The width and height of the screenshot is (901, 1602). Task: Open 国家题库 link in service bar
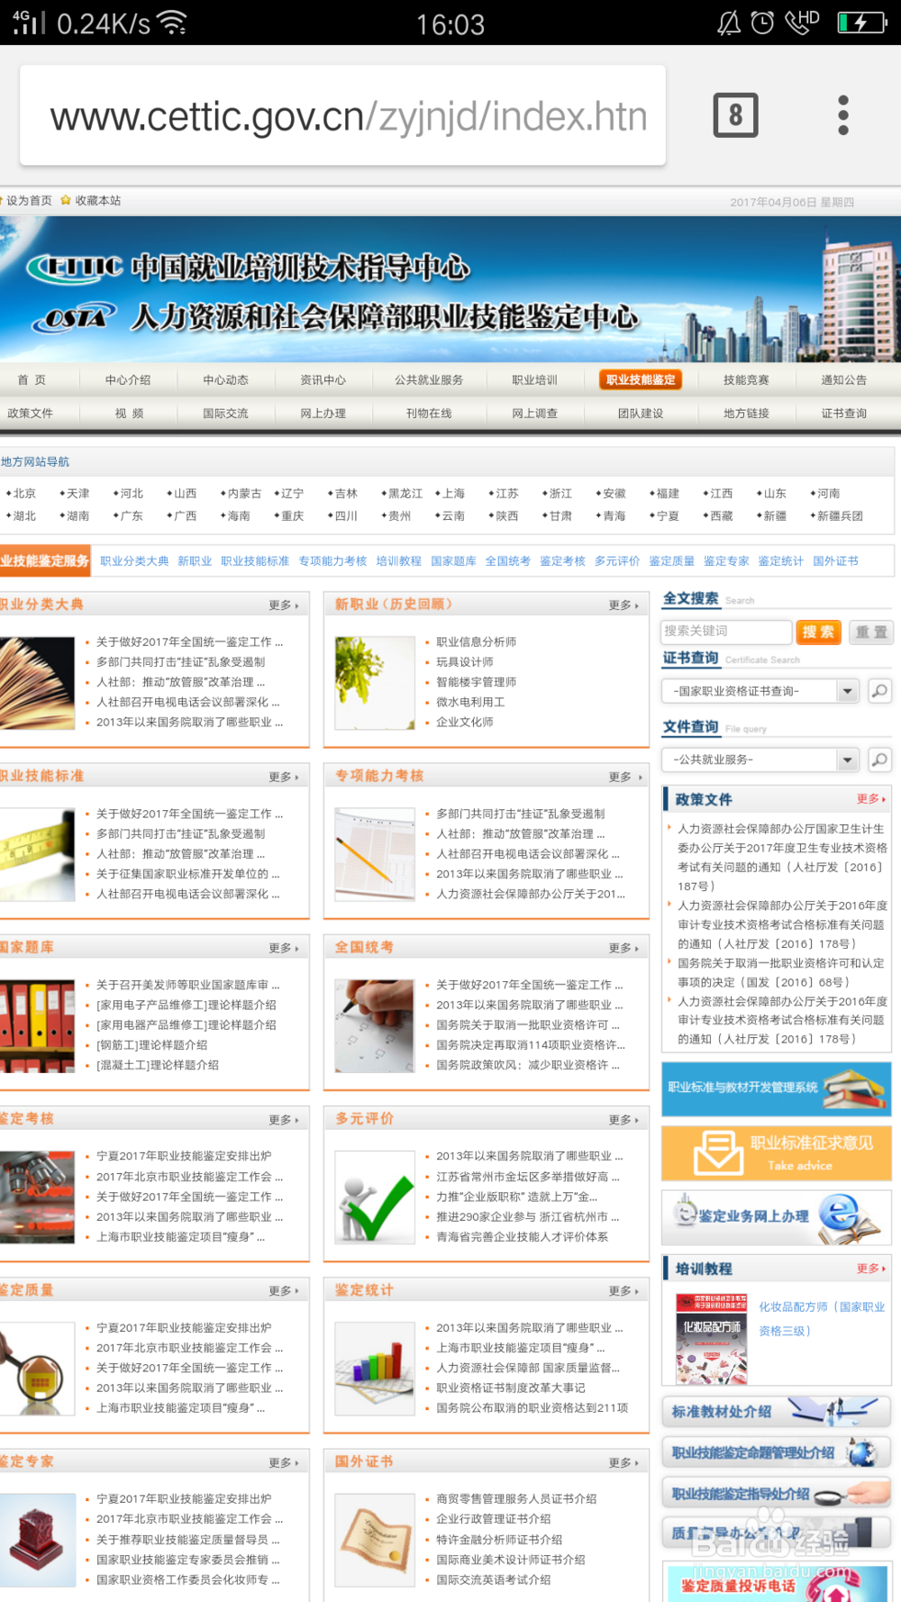pyautogui.click(x=453, y=560)
